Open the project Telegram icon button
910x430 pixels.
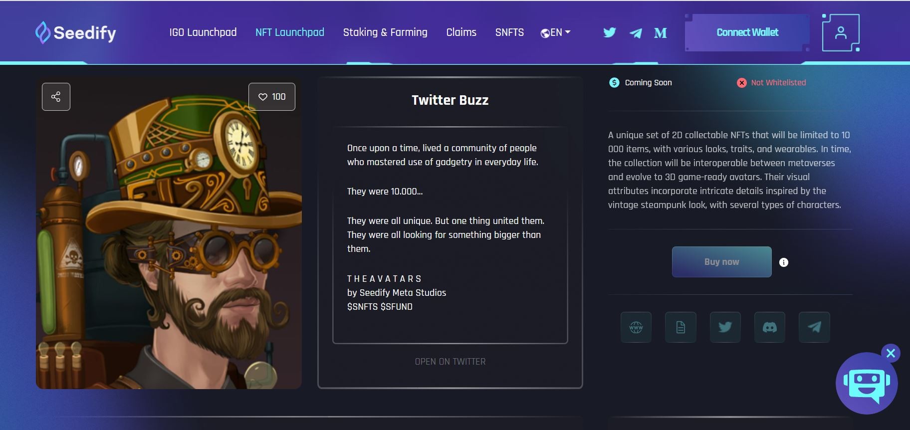tap(814, 327)
